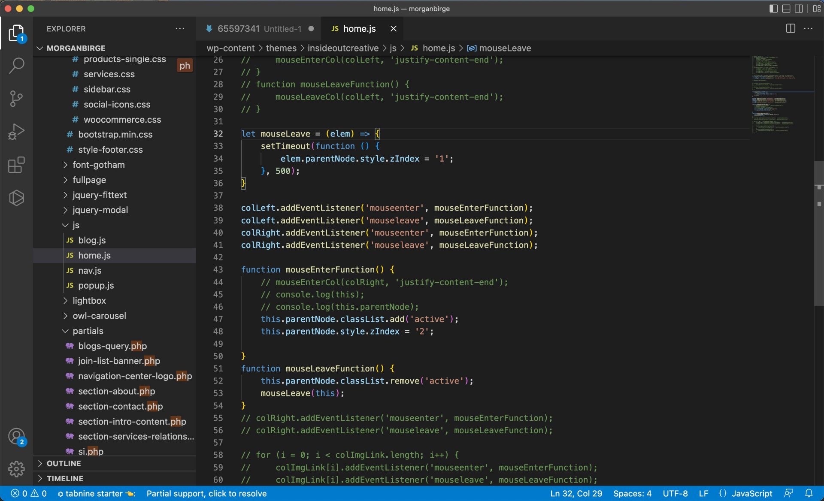
Task: Open the notifications bell
Action: click(x=809, y=494)
